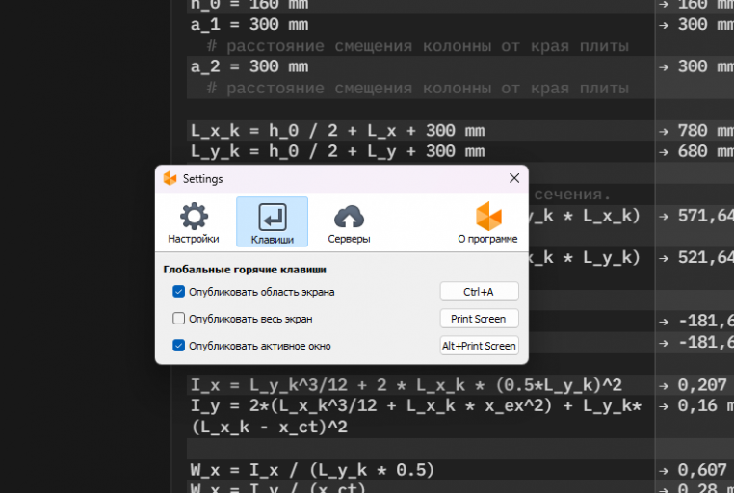
Task: Click the Settings window logo icon
Action: pos(170,179)
